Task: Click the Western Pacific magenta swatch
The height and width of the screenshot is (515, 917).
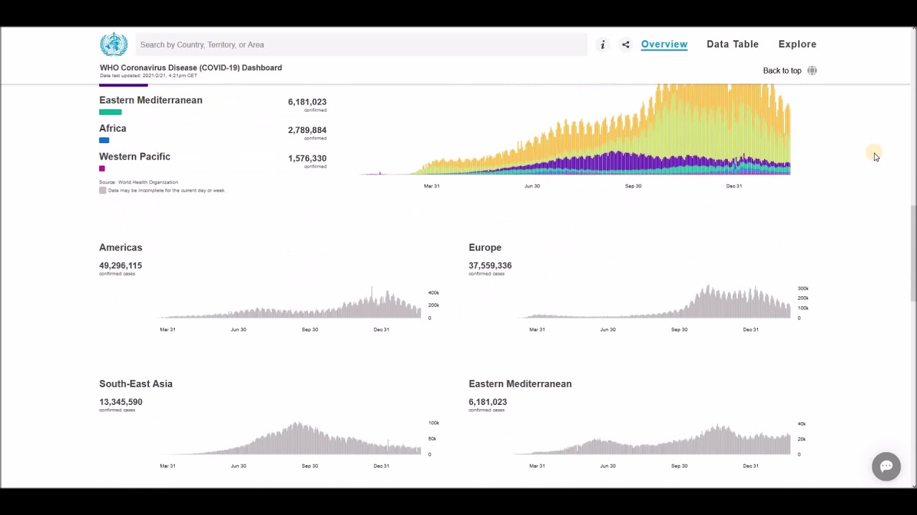Action: coord(102,169)
